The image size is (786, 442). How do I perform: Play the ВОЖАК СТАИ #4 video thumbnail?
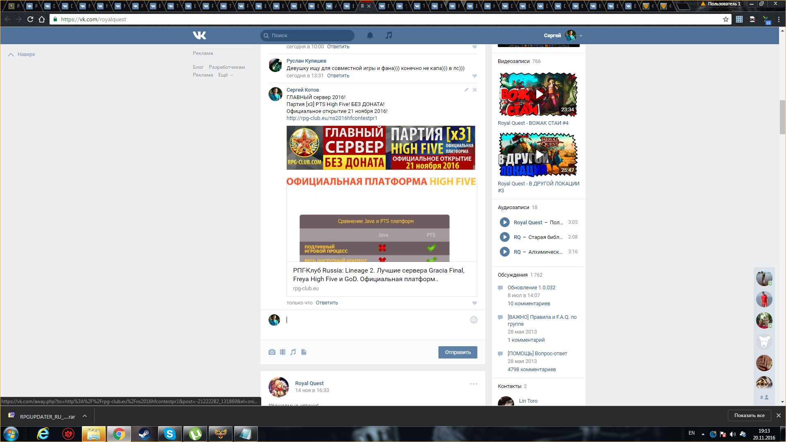538,94
